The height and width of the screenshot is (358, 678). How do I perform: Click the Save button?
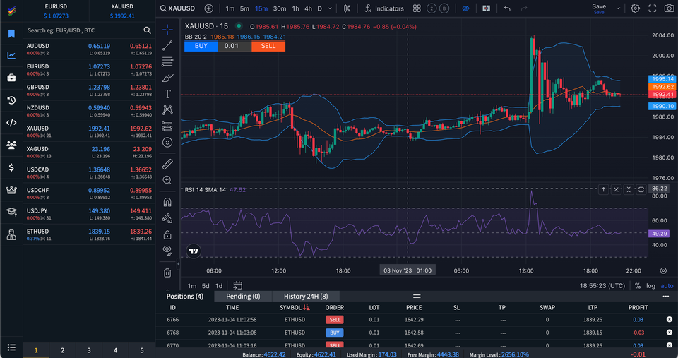pos(599,8)
